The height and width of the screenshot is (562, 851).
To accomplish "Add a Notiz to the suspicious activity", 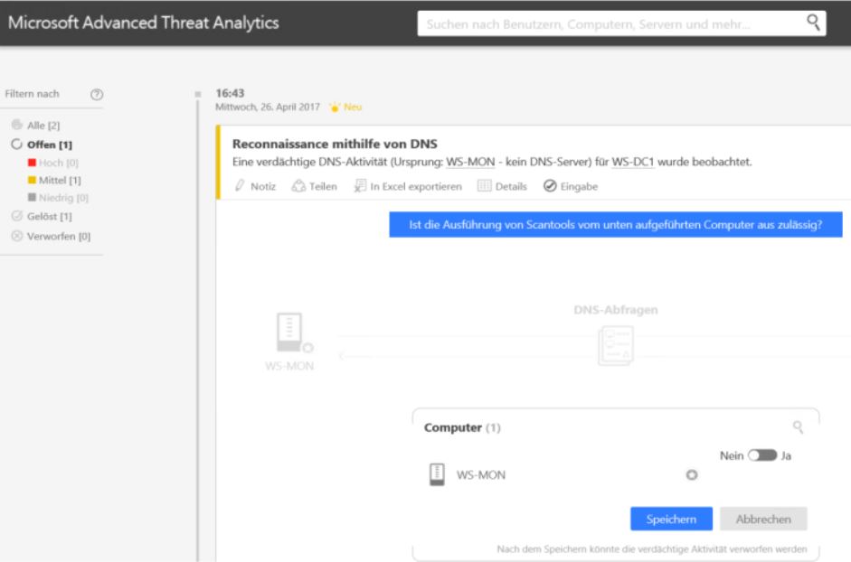I will [255, 186].
